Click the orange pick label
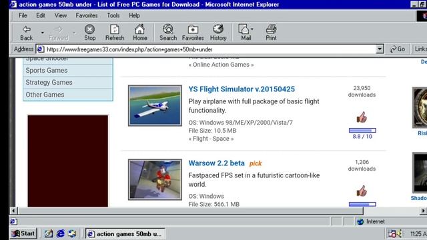The width and height of the screenshot is (427, 240). (x=256, y=163)
